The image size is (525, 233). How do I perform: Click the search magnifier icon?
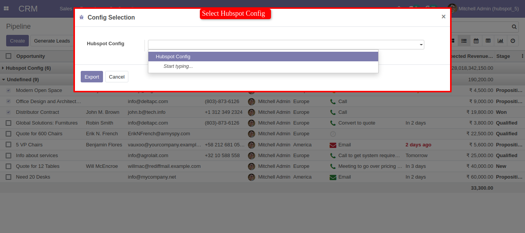click(x=514, y=27)
